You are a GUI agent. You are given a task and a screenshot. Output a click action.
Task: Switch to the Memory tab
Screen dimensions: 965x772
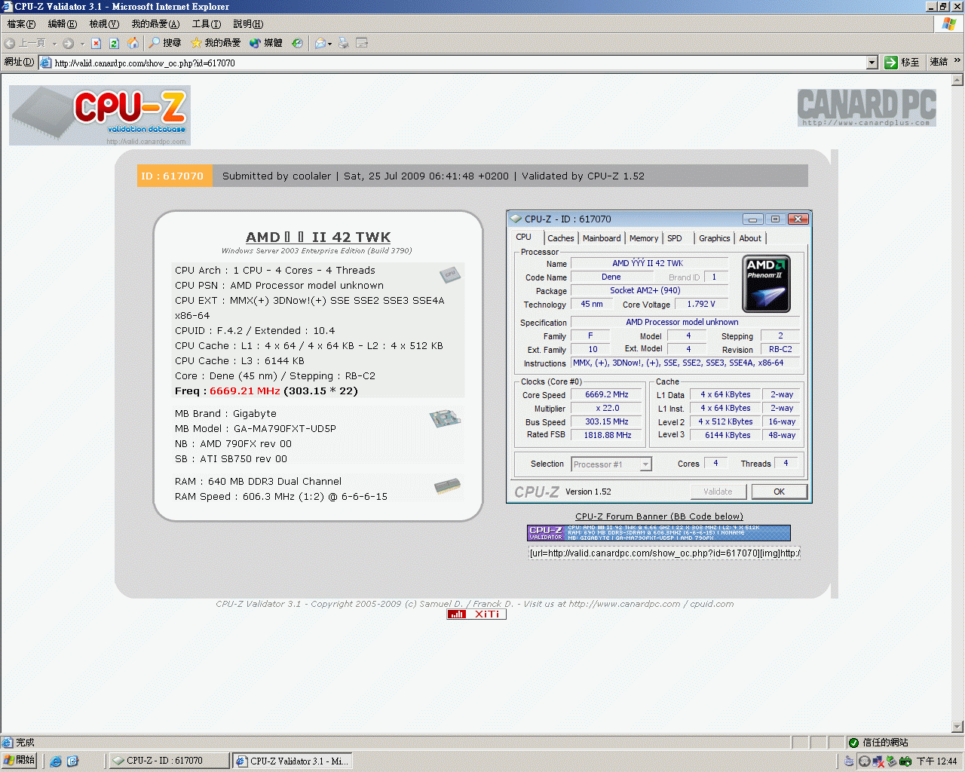644,238
